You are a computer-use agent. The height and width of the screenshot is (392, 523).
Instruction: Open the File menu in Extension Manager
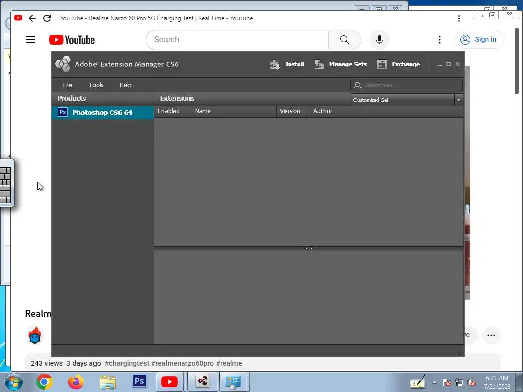(x=67, y=85)
